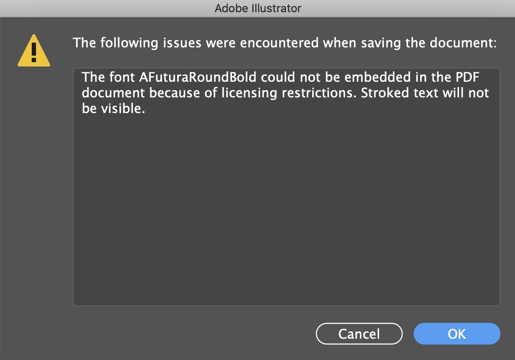Click the 'be visible.' line of message
This screenshot has width=515, height=360.
[113, 109]
